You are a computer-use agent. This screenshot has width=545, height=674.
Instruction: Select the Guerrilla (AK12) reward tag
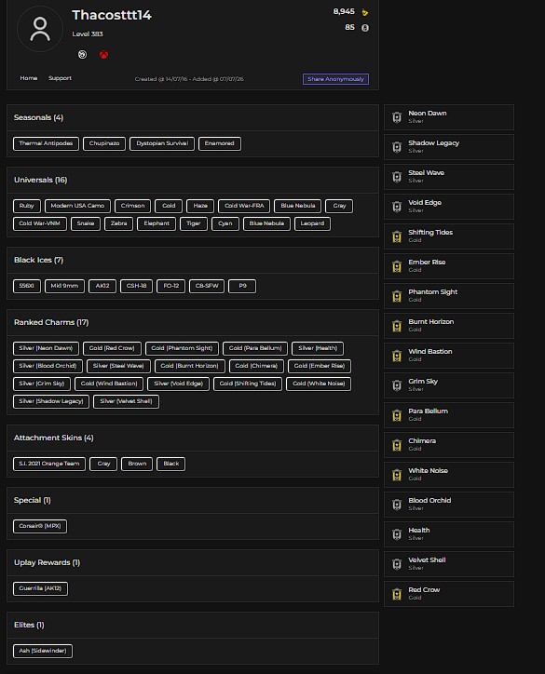click(x=40, y=588)
